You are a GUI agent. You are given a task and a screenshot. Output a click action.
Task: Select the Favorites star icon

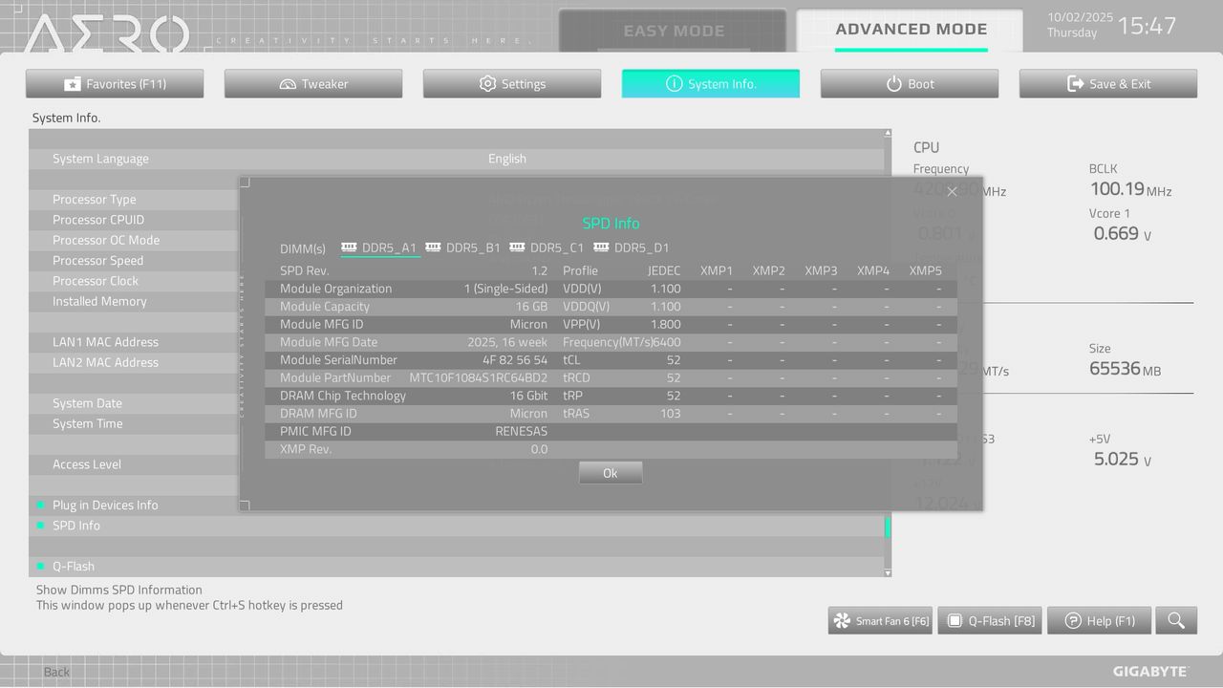75,83
